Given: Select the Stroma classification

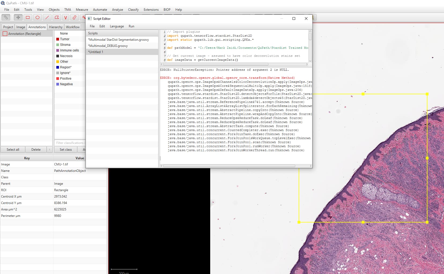Looking at the screenshot, I should pos(65,45).
